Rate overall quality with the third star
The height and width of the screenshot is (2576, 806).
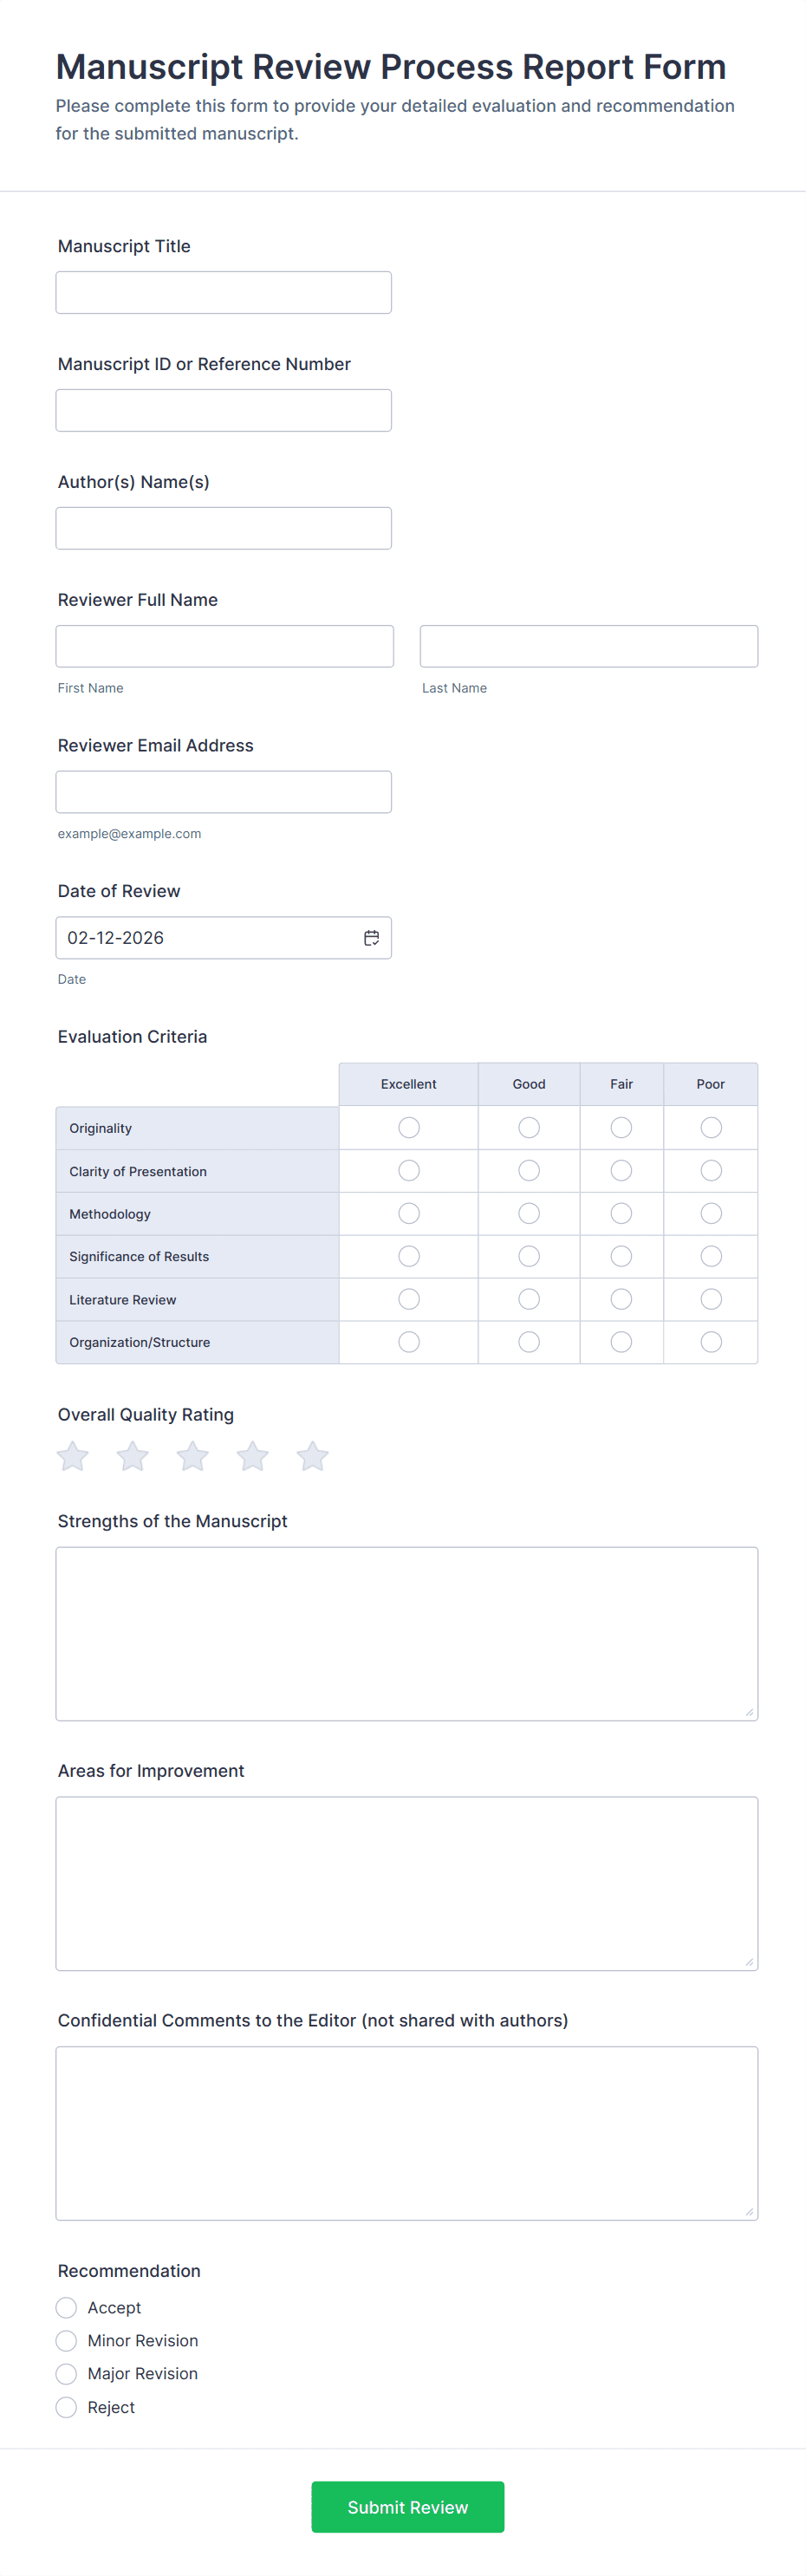(193, 1456)
